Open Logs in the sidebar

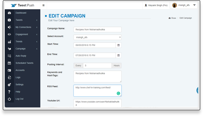tap(18, 77)
